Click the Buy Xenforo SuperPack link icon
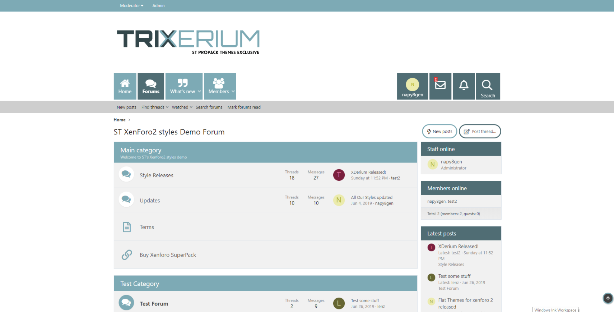614x312 pixels. point(127,254)
